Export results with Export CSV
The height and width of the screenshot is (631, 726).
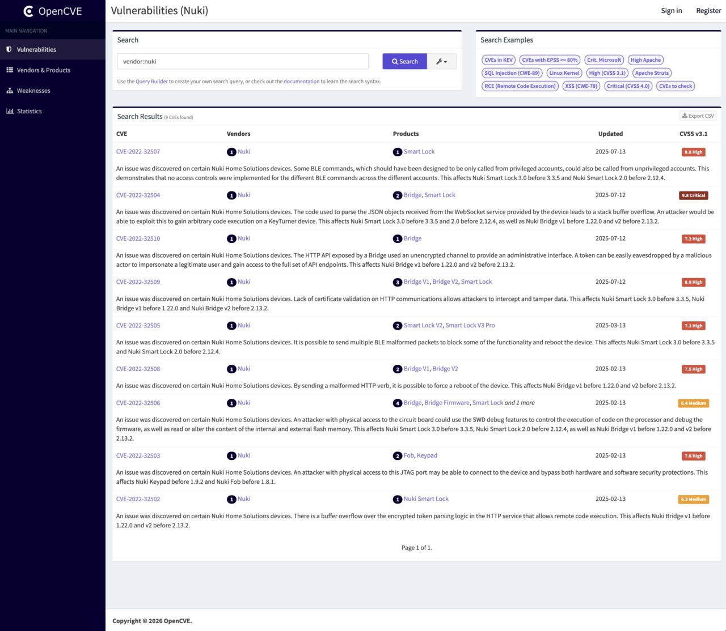(x=698, y=116)
